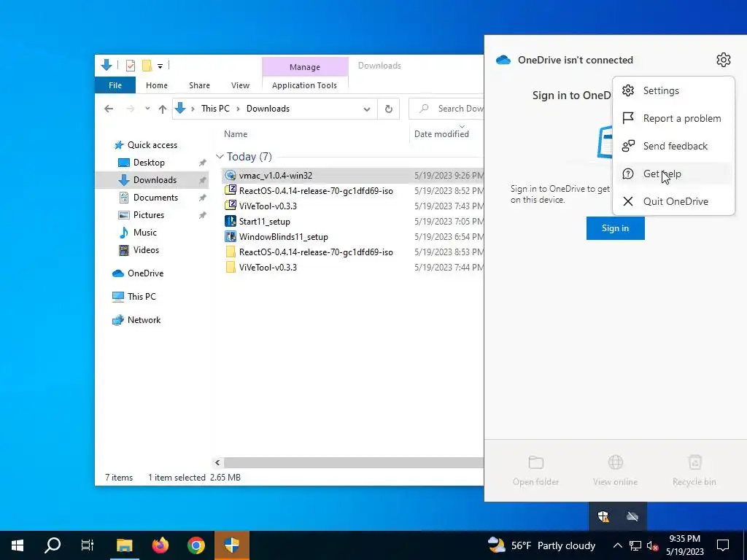Switch to the View ribbon tab

coord(240,85)
